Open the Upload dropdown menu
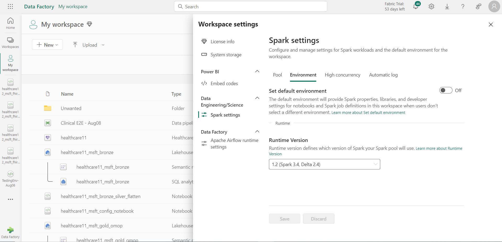 pos(89,45)
